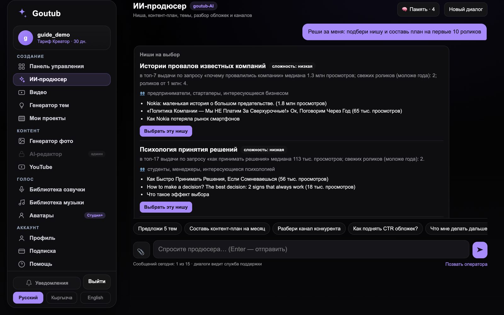Viewport: 504px width, 315px height.
Task: Click the grid icon for Панель управления
Action: point(21,66)
